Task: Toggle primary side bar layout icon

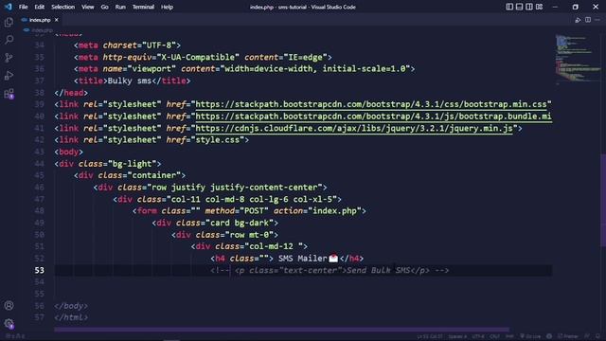Action: [509, 7]
